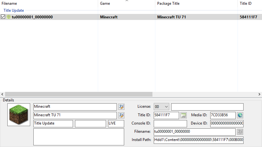The width and height of the screenshot is (262, 147).
Task: Sort by the Game column header
Action: (x=105, y=3)
